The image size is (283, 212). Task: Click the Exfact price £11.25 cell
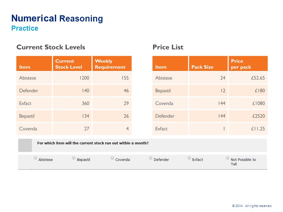[248, 129]
